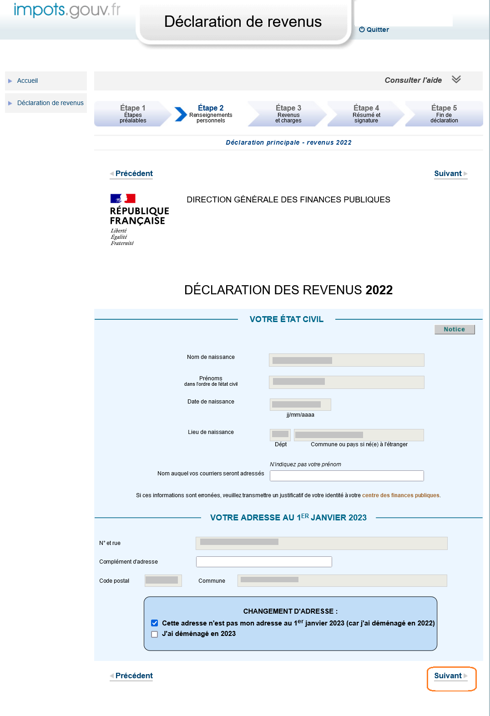
Task: Click the Quitter power icon
Action: [362, 30]
